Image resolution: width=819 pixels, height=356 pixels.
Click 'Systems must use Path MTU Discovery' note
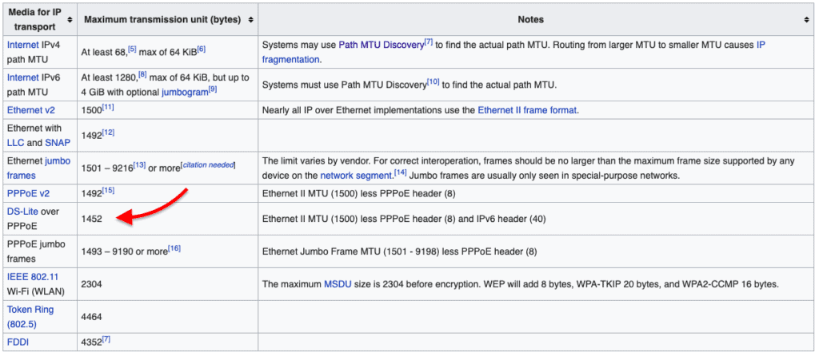(409, 85)
